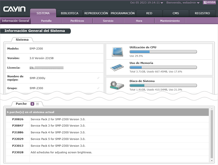218x165 pixels.
Task: Select the Parche section tab label
Action: [x=21, y=104]
